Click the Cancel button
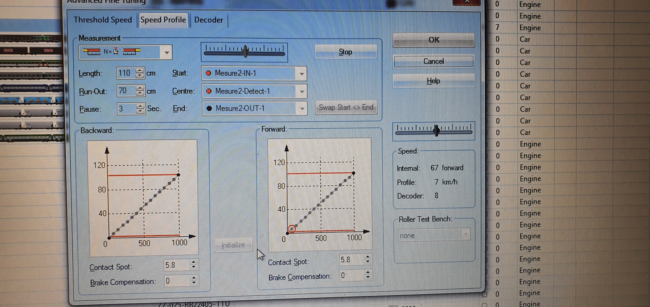This screenshot has height=307, width=650. coord(434,61)
